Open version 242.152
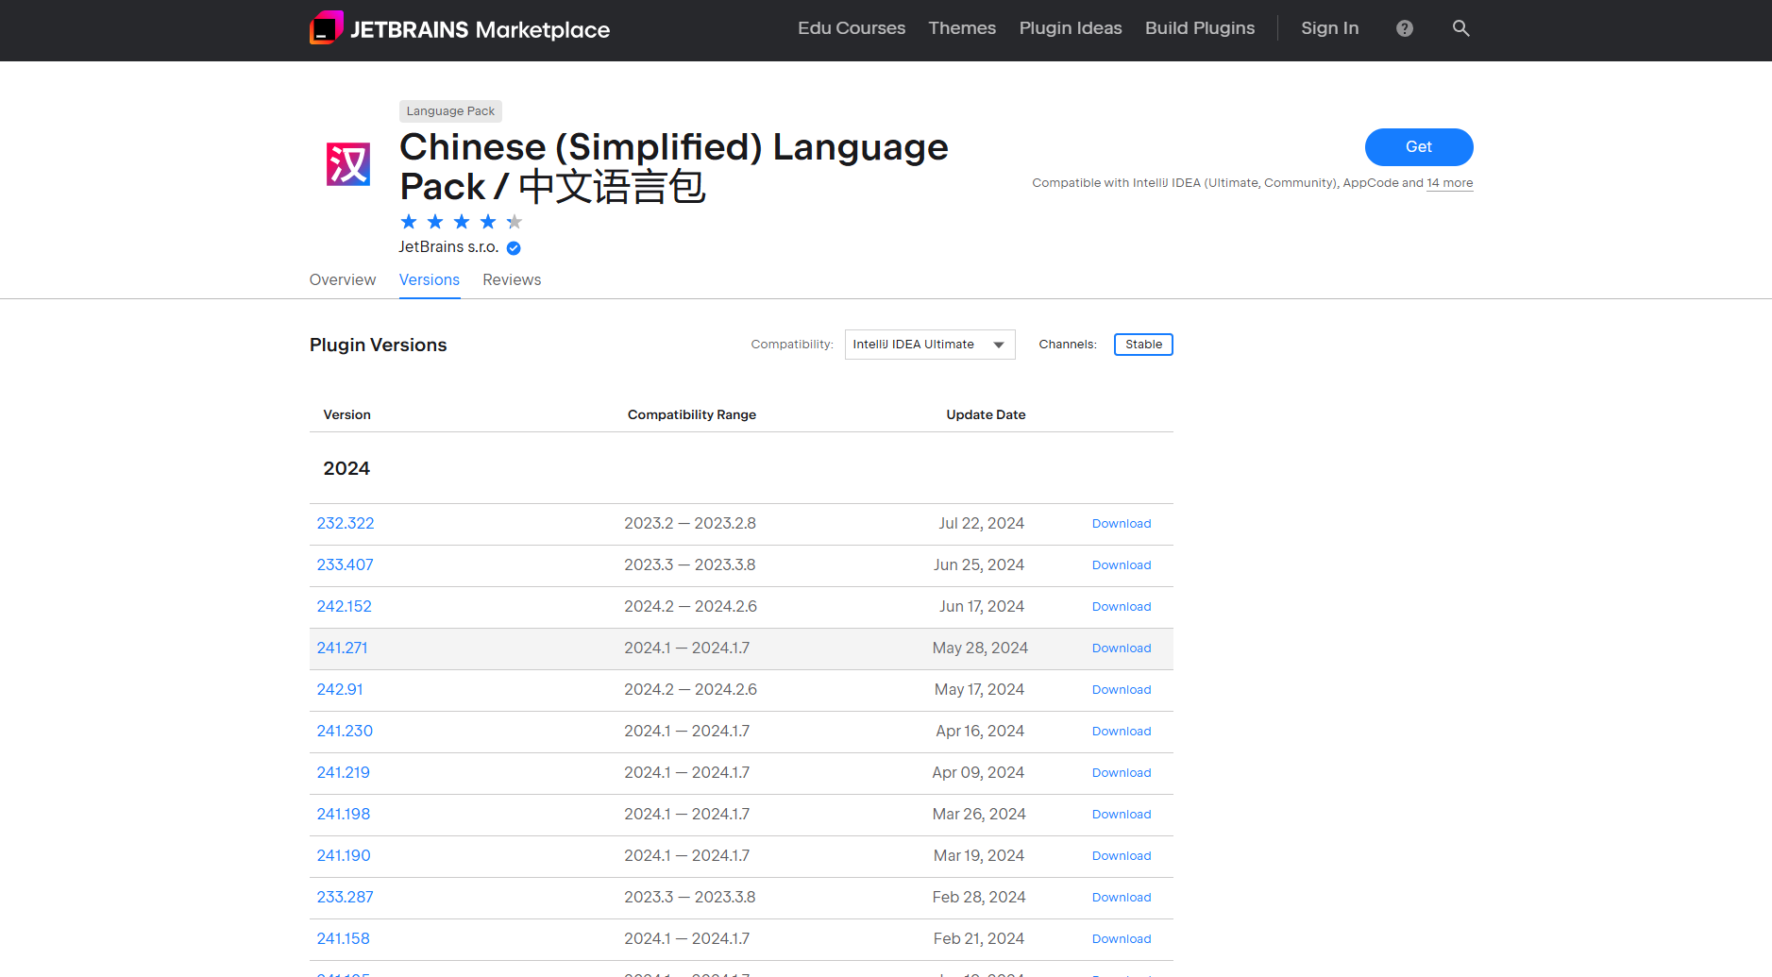1772x977 pixels. (344, 607)
